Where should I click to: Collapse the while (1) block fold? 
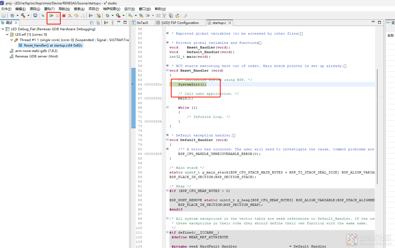(x=167, y=107)
